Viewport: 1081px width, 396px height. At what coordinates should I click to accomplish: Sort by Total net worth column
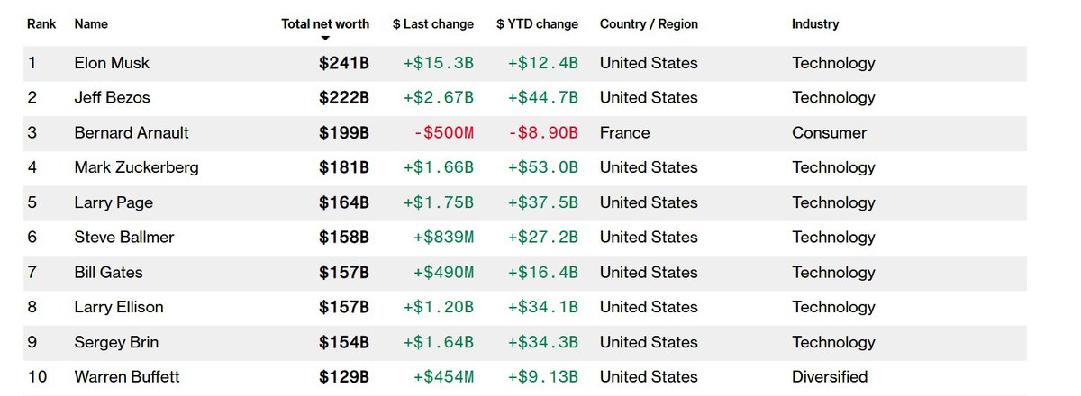coord(325,24)
